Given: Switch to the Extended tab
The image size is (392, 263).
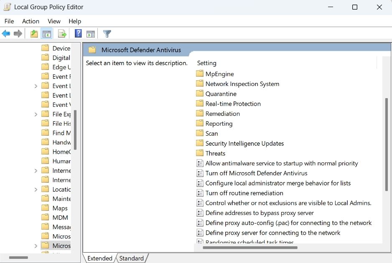Looking at the screenshot, I should (x=100, y=258).
